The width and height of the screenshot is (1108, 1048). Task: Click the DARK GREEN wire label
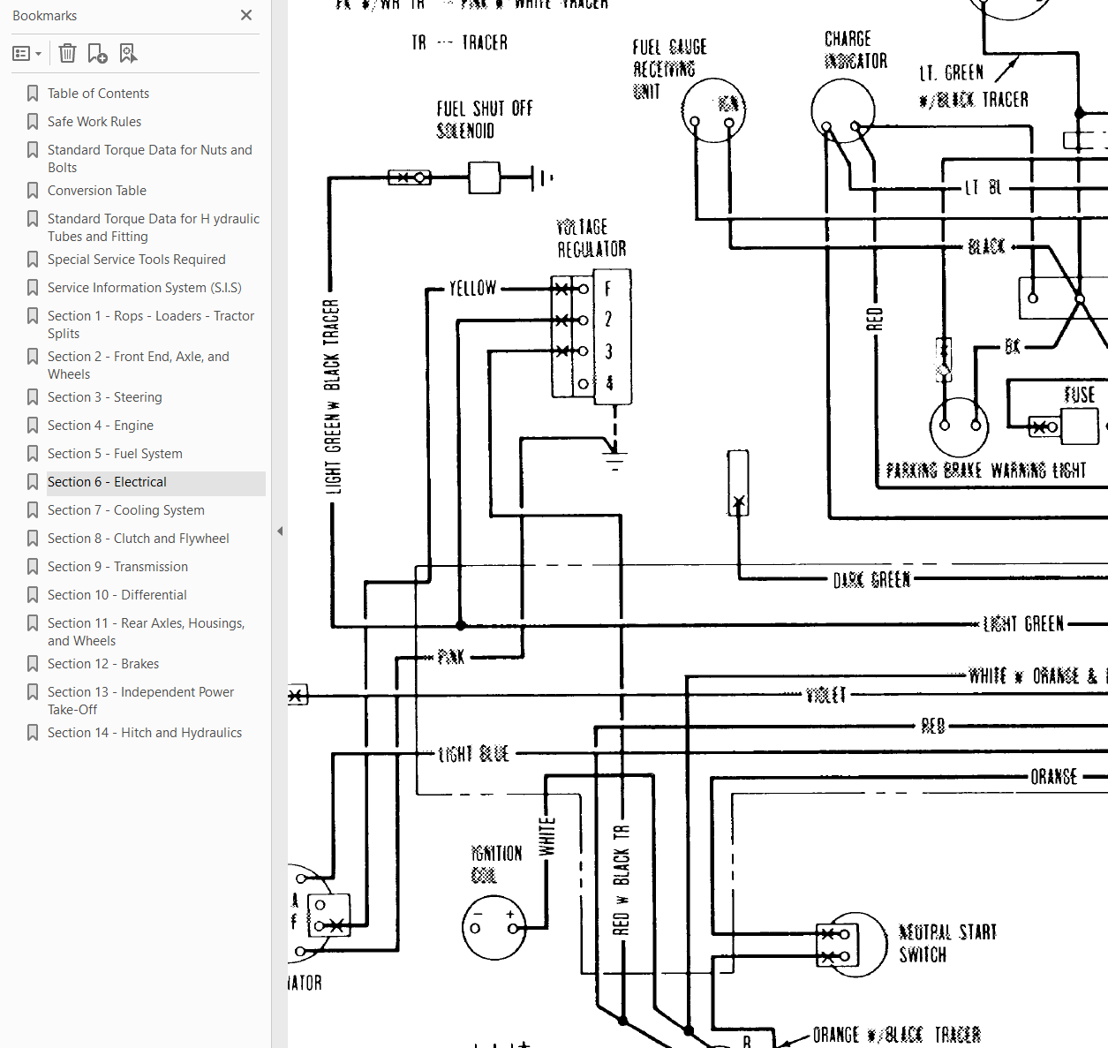click(x=871, y=580)
